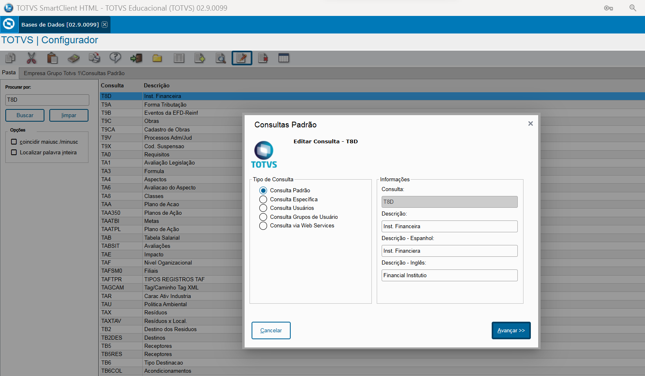Click the print icon in the toolbar
645x376 pixels.
pos(95,58)
